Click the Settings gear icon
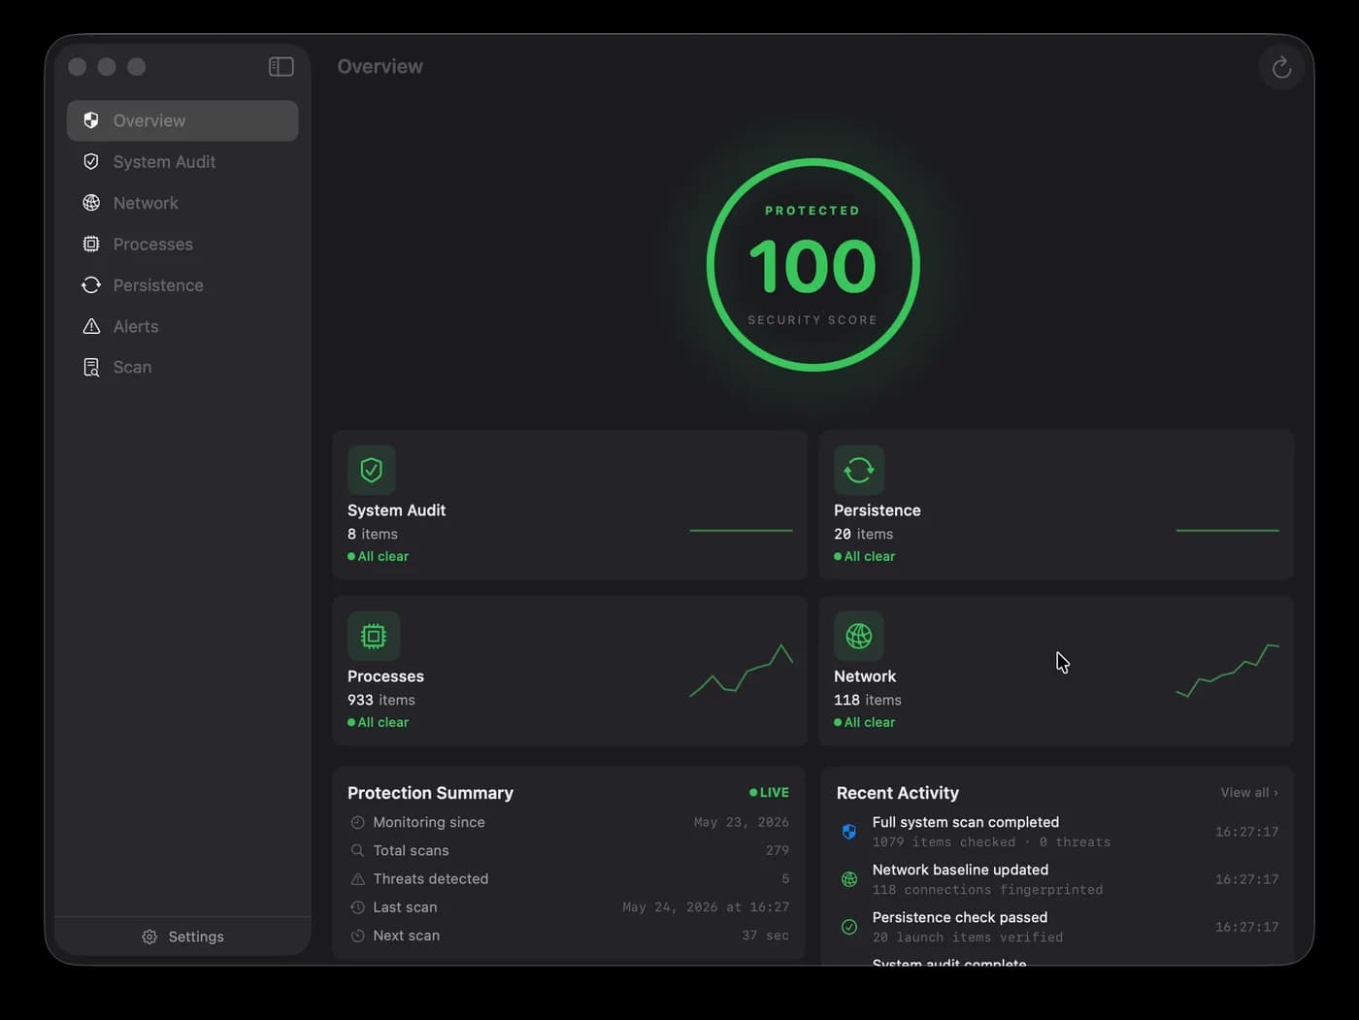The height and width of the screenshot is (1020, 1359). [149, 937]
